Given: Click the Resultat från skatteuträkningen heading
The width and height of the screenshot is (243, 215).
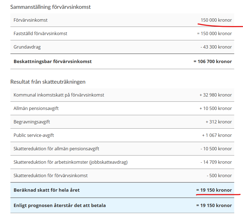Looking at the screenshot, I should 48,82.
